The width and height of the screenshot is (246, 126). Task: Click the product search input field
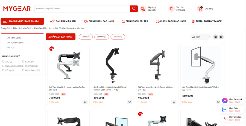tap(82, 9)
